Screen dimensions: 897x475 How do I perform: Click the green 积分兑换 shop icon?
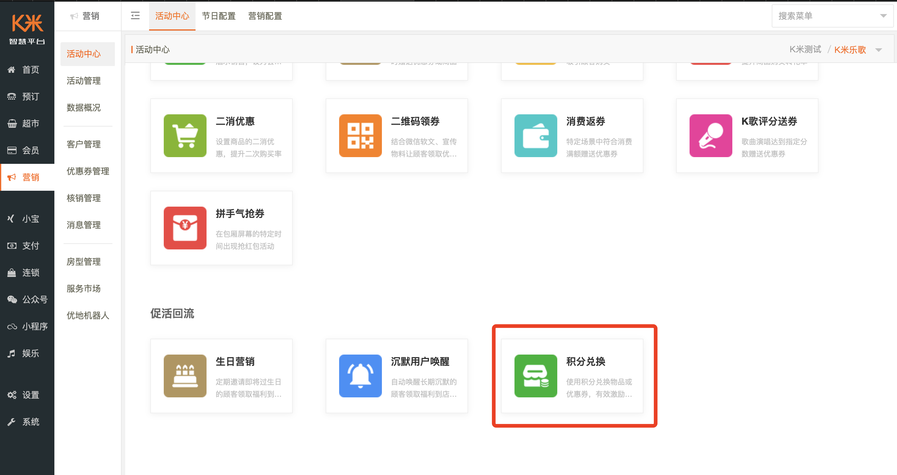[x=536, y=376]
